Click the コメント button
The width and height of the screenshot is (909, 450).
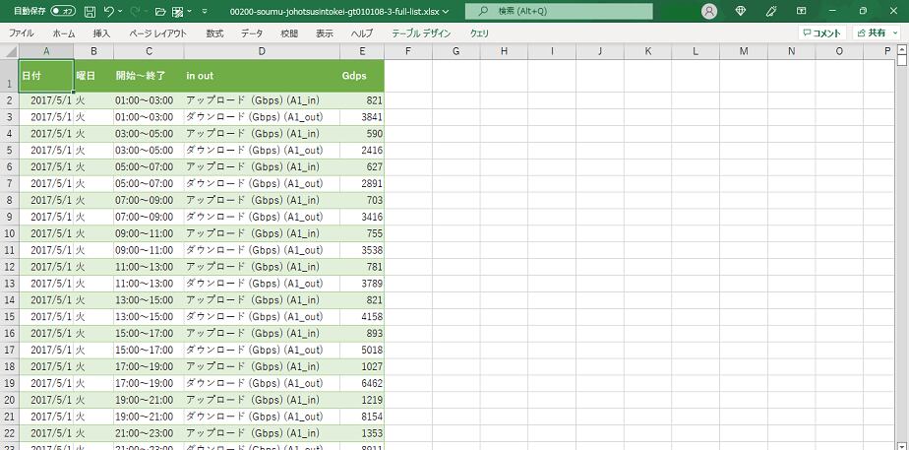[x=822, y=33]
